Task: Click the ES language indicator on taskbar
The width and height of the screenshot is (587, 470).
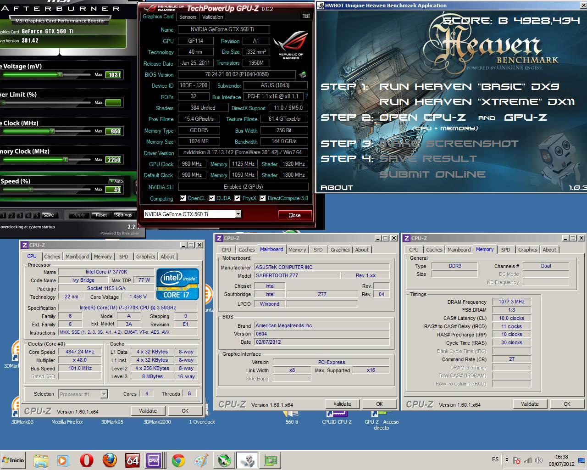Action: (x=495, y=459)
